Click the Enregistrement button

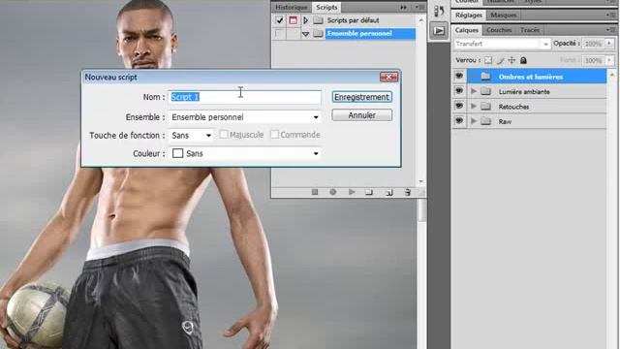click(361, 97)
